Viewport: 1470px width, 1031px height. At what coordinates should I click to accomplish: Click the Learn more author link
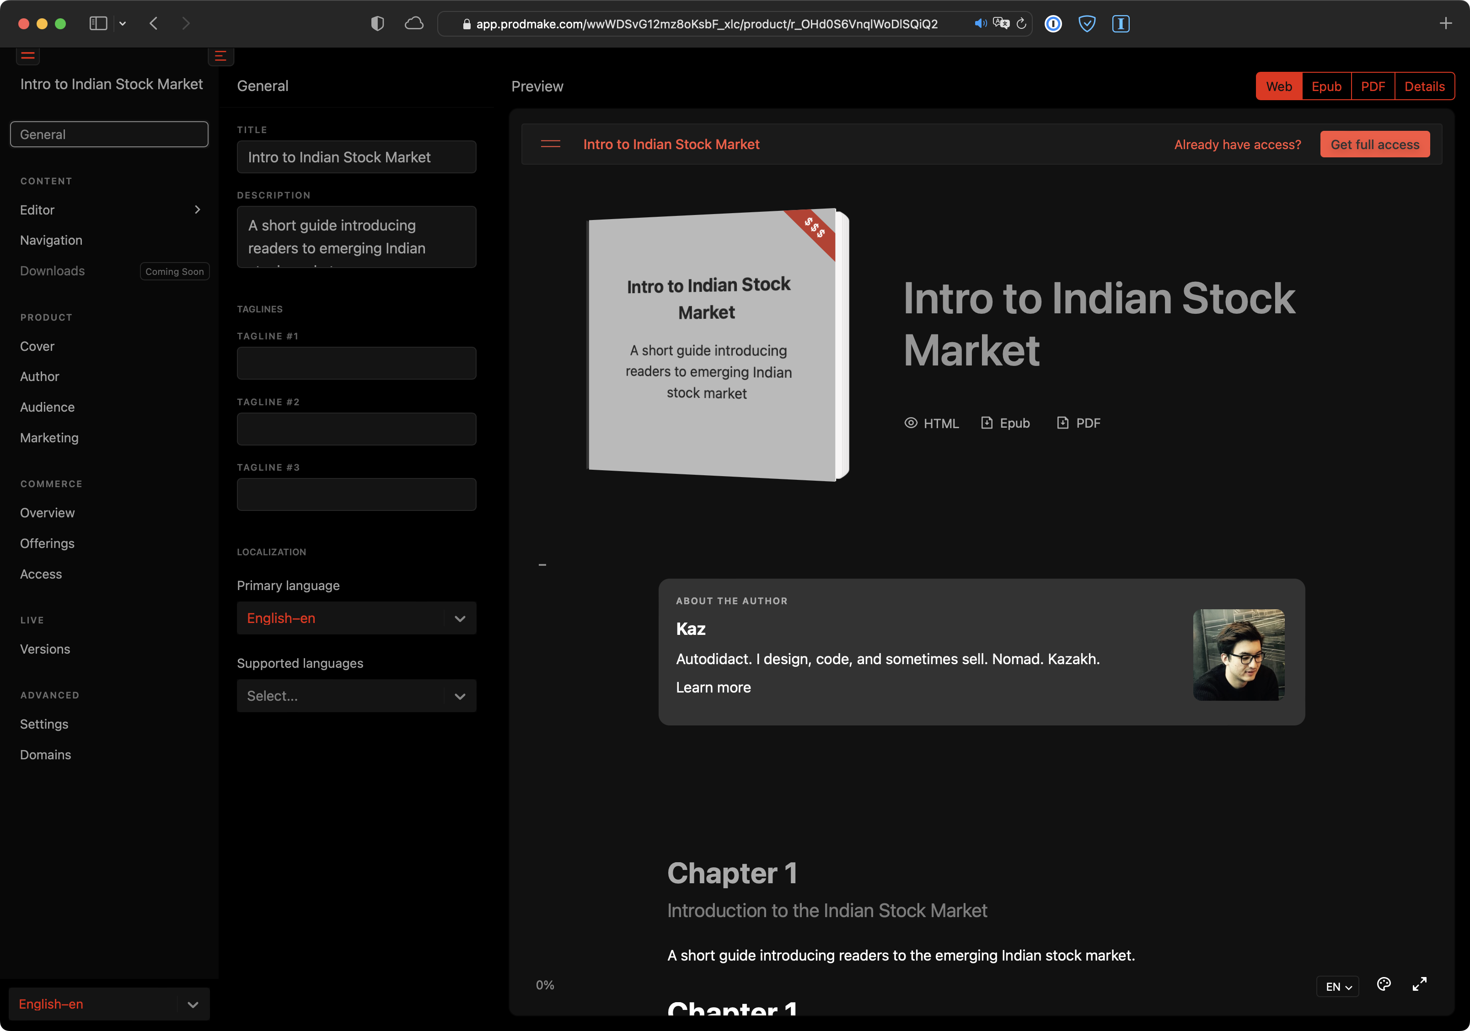[713, 687]
